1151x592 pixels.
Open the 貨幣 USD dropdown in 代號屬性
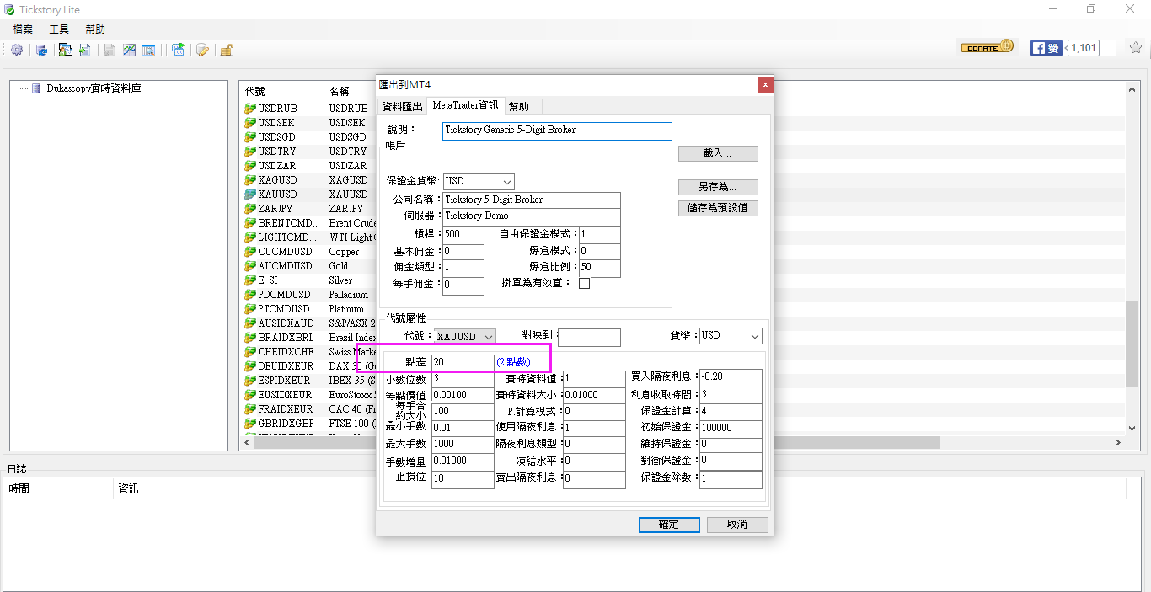pyautogui.click(x=731, y=335)
